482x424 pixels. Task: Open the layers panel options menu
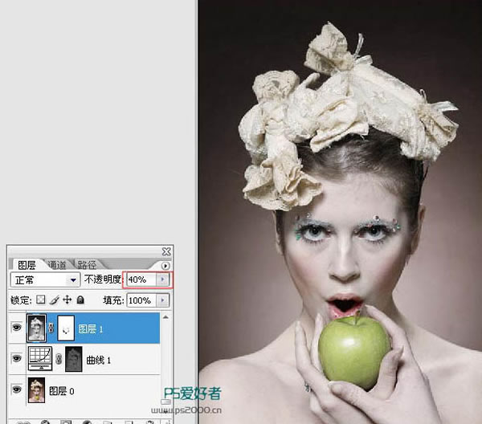[x=165, y=265]
